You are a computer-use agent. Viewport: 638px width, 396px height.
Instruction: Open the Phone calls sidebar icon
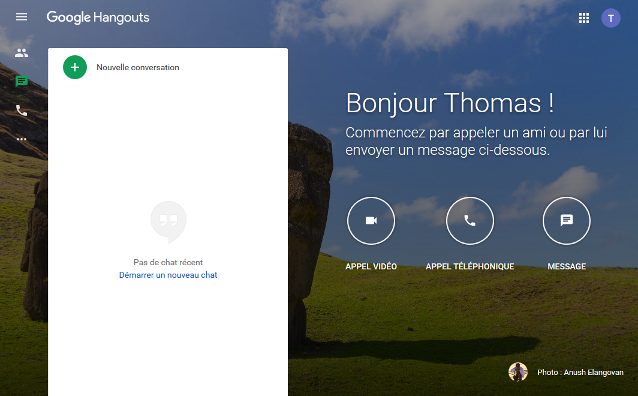coord(22,110)
